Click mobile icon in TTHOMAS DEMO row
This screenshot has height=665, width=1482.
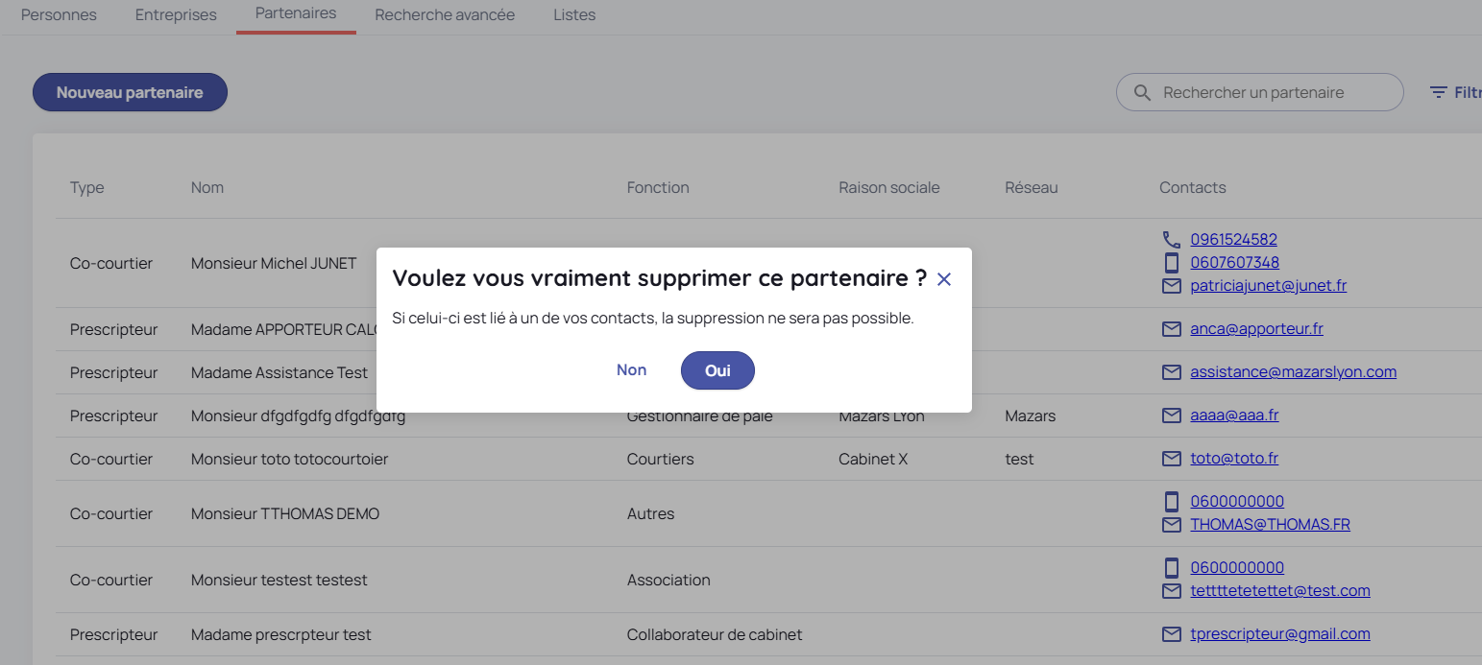coord(1171,502)
